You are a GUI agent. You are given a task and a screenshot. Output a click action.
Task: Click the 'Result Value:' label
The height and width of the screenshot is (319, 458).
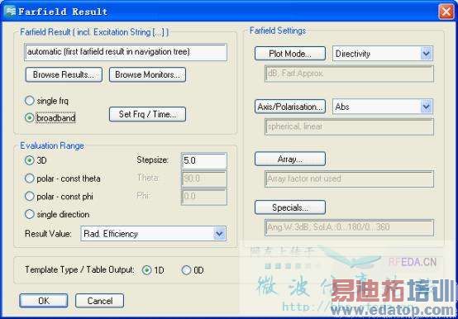[x=48, y=234]
